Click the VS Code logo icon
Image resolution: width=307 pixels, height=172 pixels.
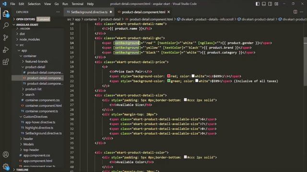coord(4,4)
